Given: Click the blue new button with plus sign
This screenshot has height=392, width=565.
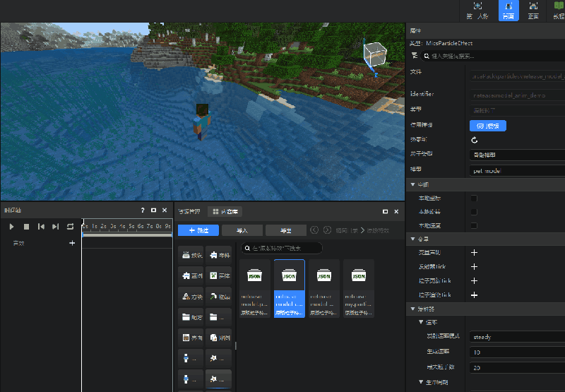Looking at the screenshot, I should point(198,230).
